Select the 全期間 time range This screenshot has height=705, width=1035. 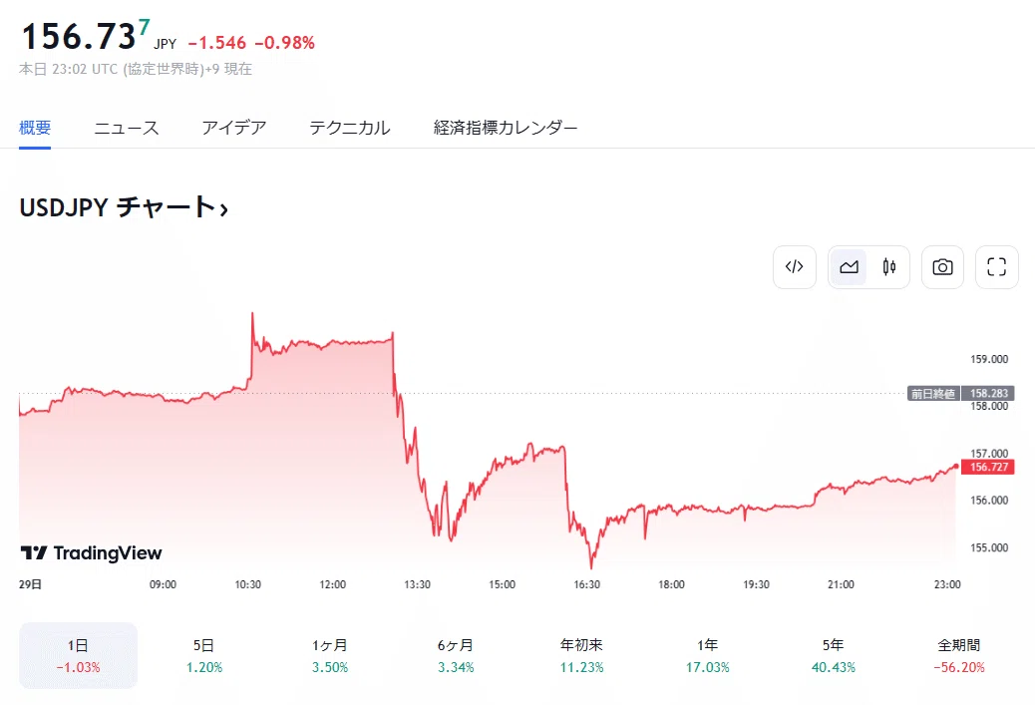(x=959, y=655)
